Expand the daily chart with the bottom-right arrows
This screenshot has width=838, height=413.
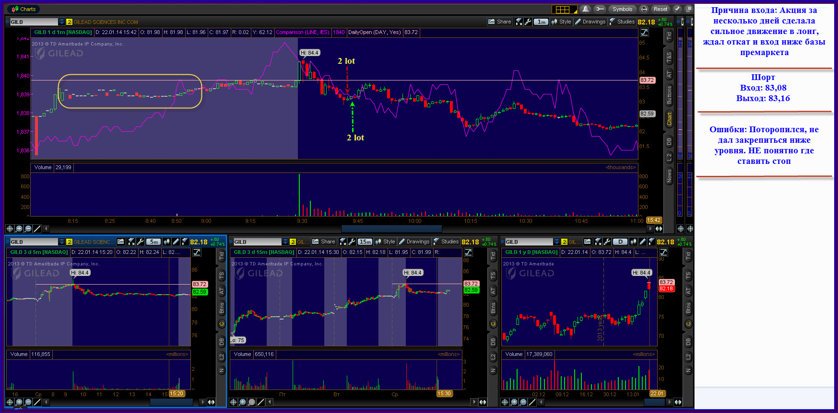(678, 402)
